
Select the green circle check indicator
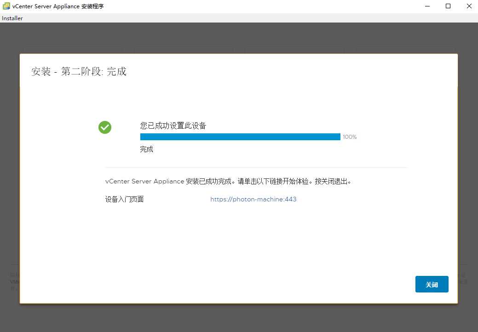pyautogui.click(x=105, y=127)
